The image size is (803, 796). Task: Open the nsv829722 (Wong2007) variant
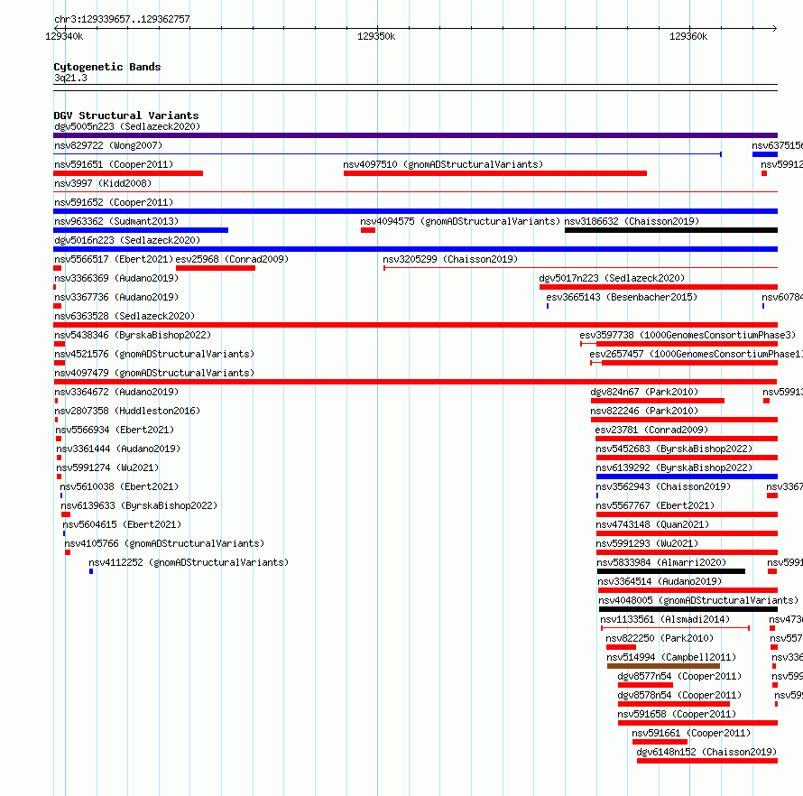[x=108, y=145]
